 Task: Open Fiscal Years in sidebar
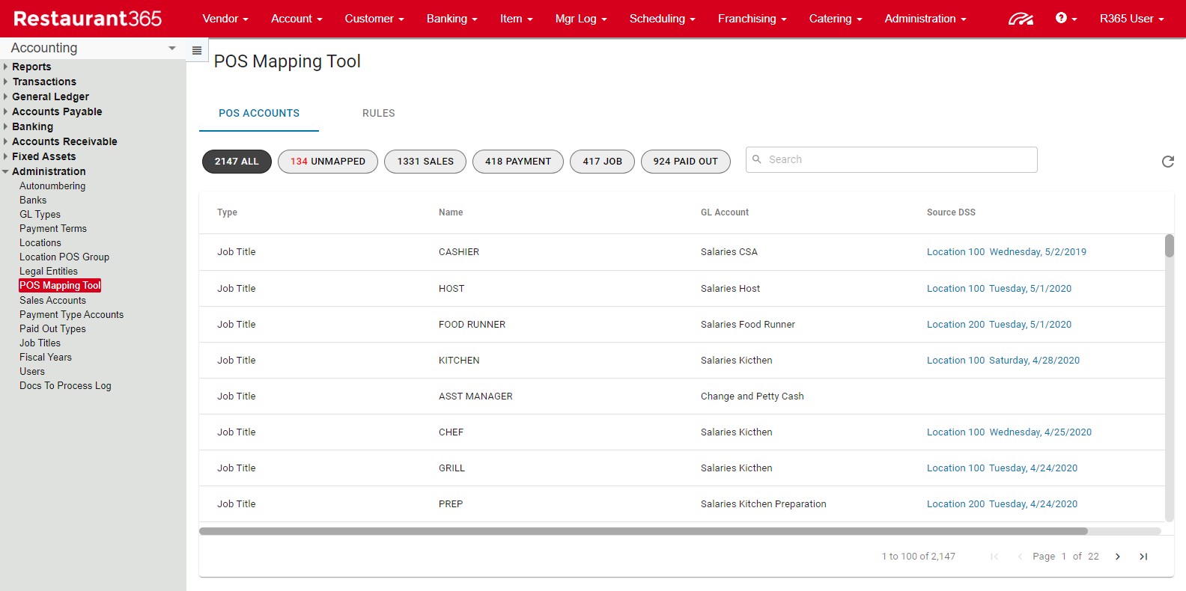(46, 358)
